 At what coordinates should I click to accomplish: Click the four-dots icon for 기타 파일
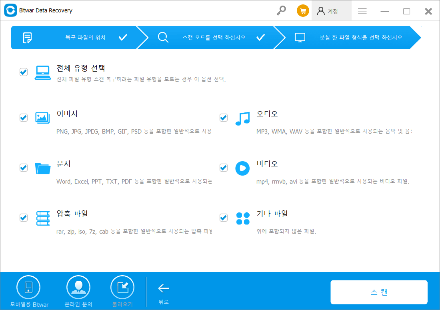click(x=243, y=218)
